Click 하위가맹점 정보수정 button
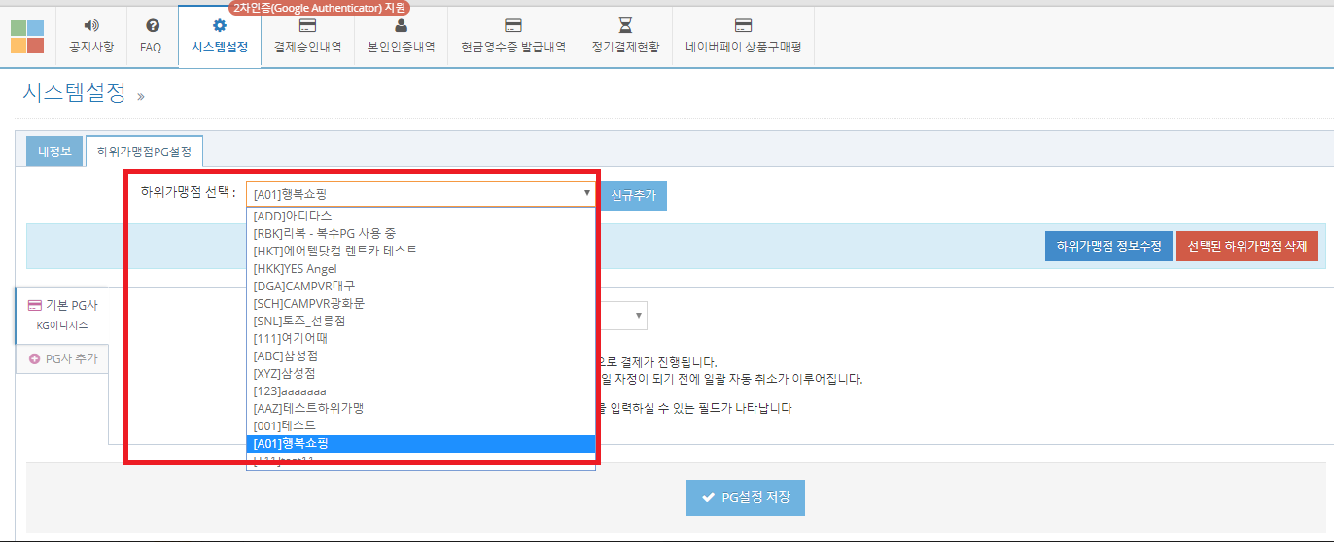 point(1108,246)
